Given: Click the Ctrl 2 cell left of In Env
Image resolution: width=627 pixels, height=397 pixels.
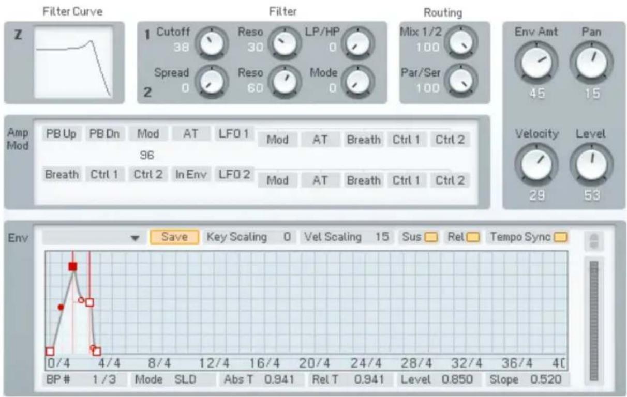Looking at the screenshot, I should coord(147,174).
